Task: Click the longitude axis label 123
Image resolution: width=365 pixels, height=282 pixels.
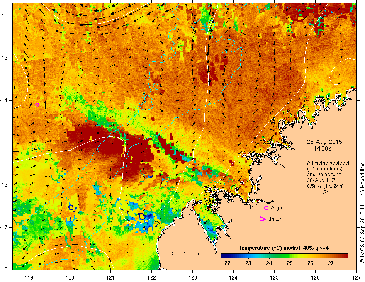Action: pyautogui.click(x=192, y=277)
